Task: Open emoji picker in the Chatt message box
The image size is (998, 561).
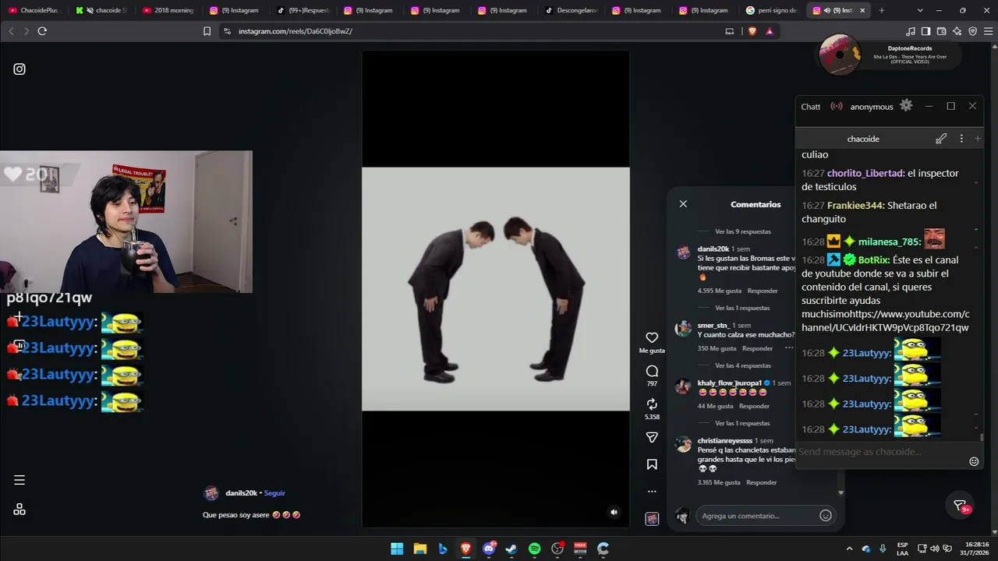Action: [974, 461]
